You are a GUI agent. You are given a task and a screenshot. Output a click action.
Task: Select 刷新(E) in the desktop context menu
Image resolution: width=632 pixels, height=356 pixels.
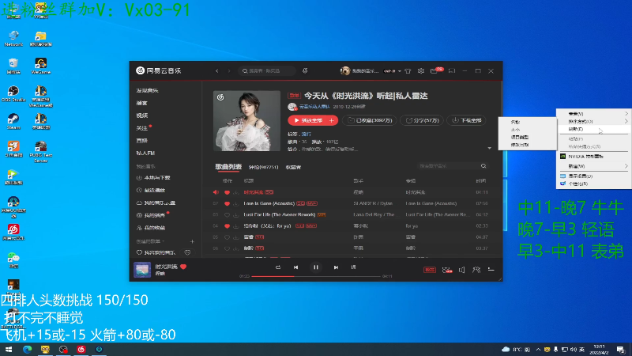click(593, 129)
